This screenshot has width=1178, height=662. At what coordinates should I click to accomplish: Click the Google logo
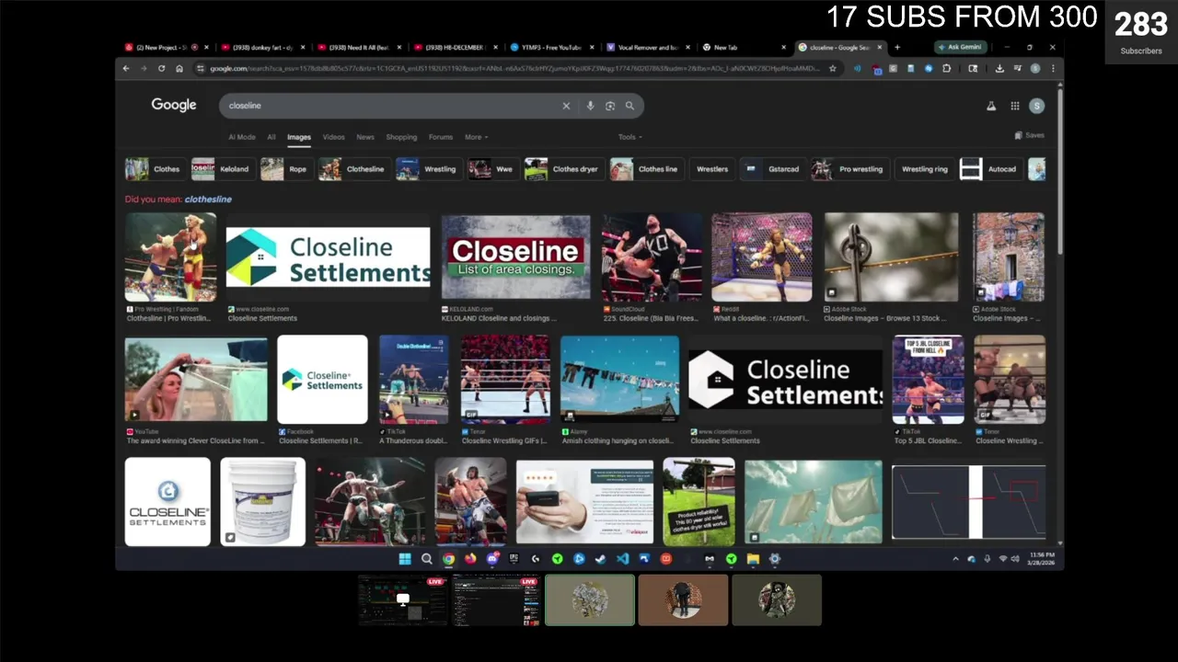point(174,105)
